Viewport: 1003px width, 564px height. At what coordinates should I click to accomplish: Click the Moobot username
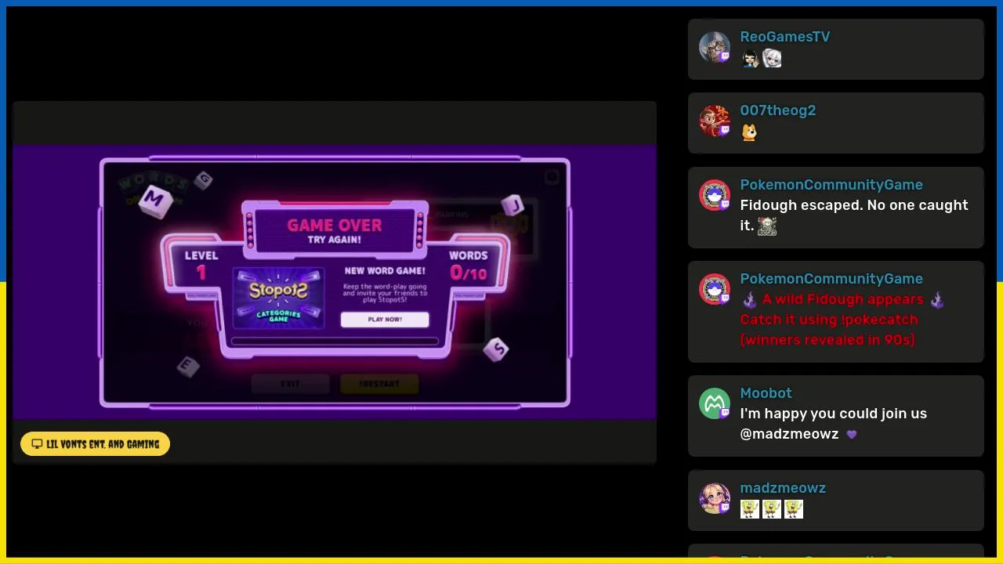click(x=766, y=393)
